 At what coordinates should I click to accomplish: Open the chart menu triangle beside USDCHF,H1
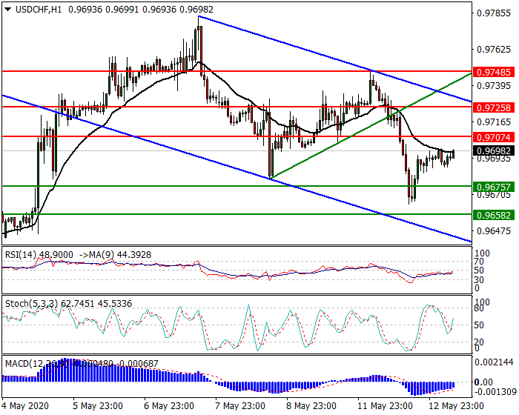(x=8, y=10)
